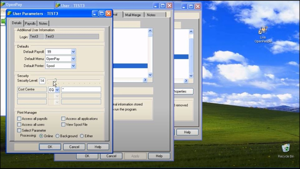Open Help in User Parameters dialog
The image size is (300, 169).
(x=98, y=147)
